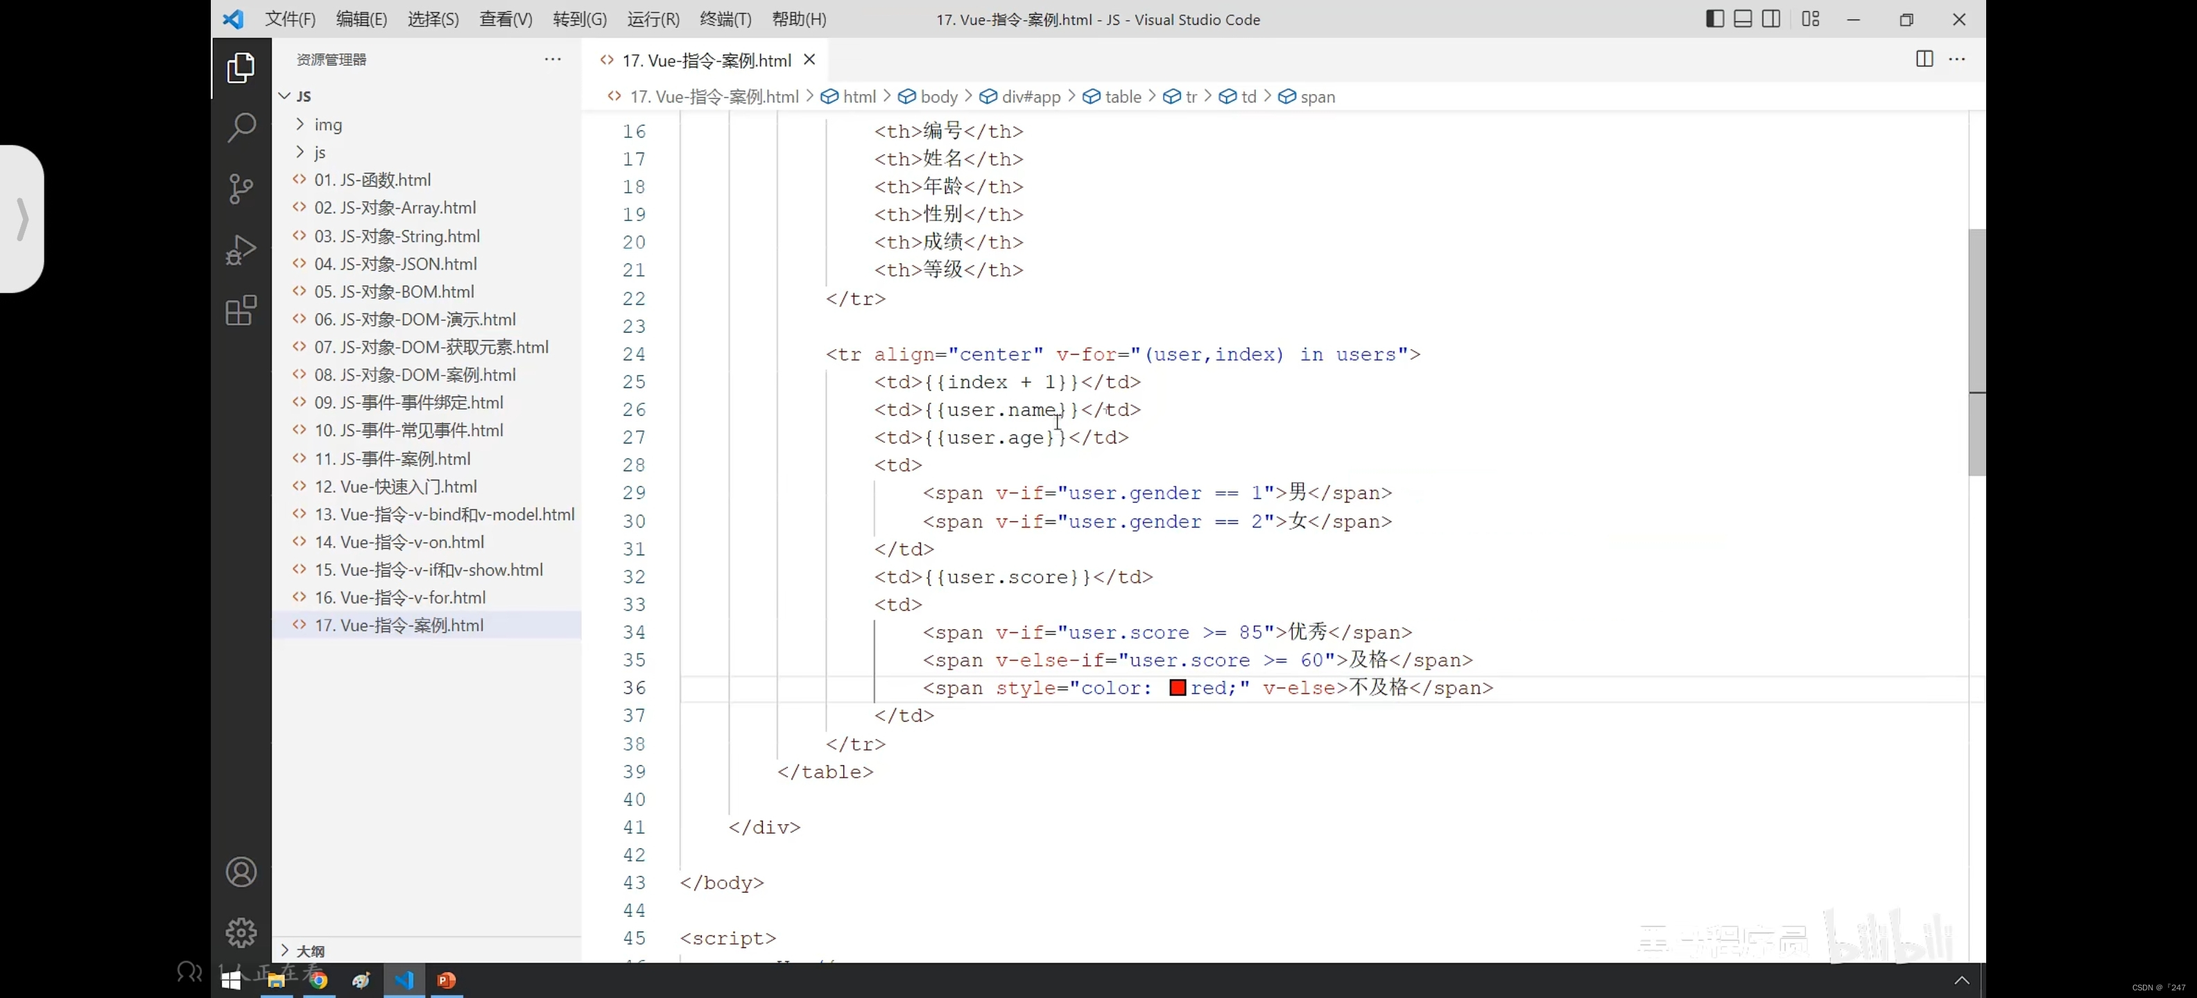
Task: Click the body breadcrumb item
Action: (929, 96)
